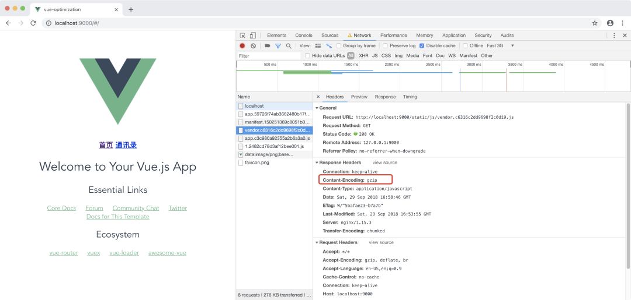Clear the network log

(x=253, y=45)
